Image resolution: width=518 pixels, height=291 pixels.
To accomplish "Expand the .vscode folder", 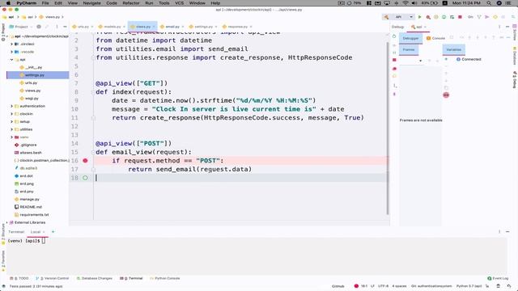I will pyautogui.click(x=12, y=52).
